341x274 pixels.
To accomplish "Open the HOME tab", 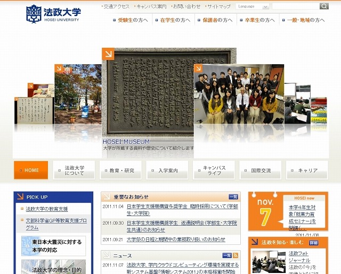I will click(x=31, y=170).
